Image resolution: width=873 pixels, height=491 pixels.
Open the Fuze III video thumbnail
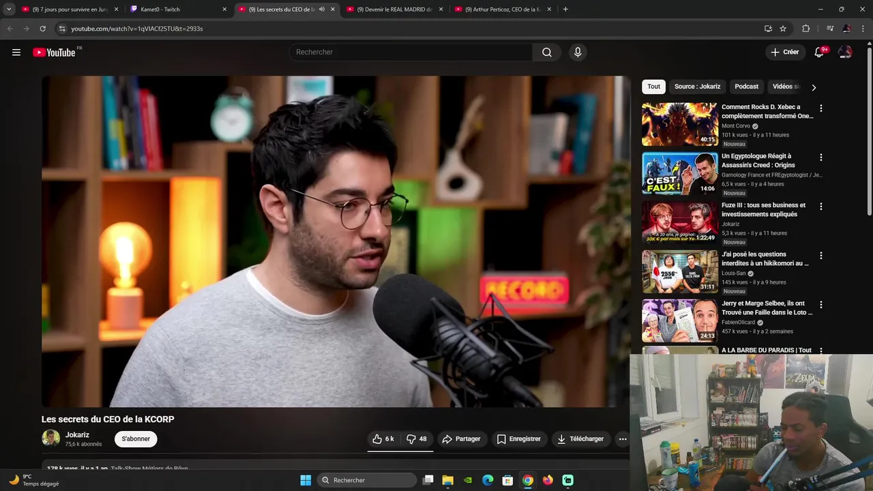680,222
